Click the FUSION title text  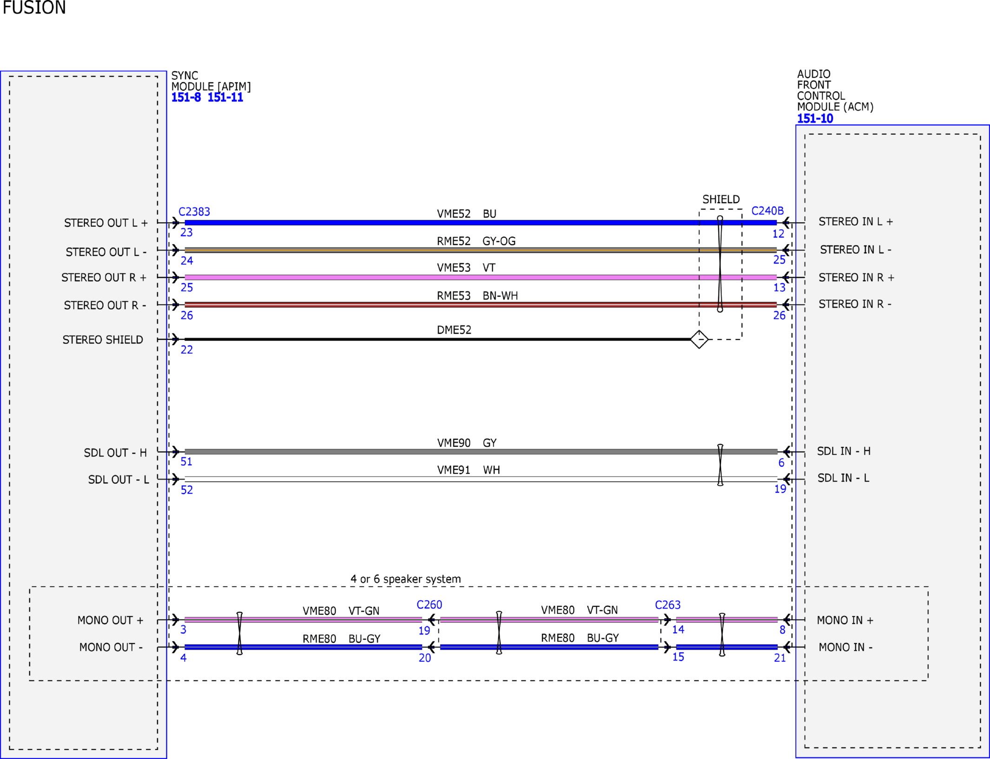pyautogui.click(x=34, y=7)
